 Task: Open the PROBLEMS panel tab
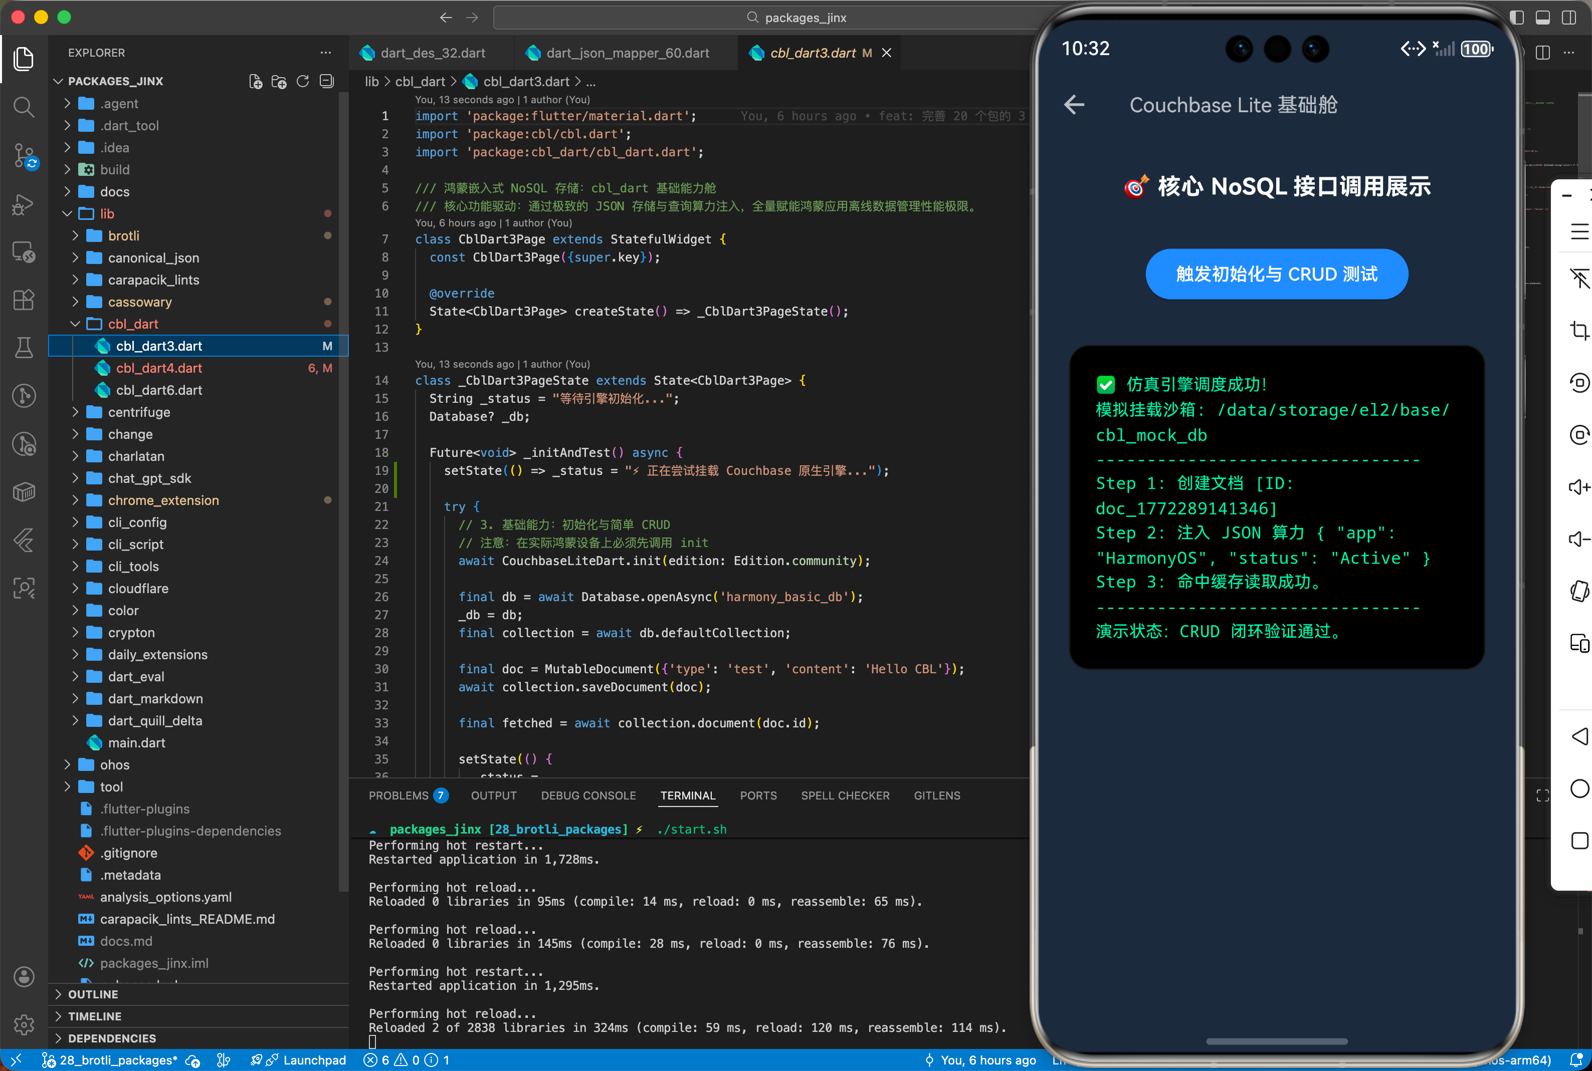pos(399,795)
